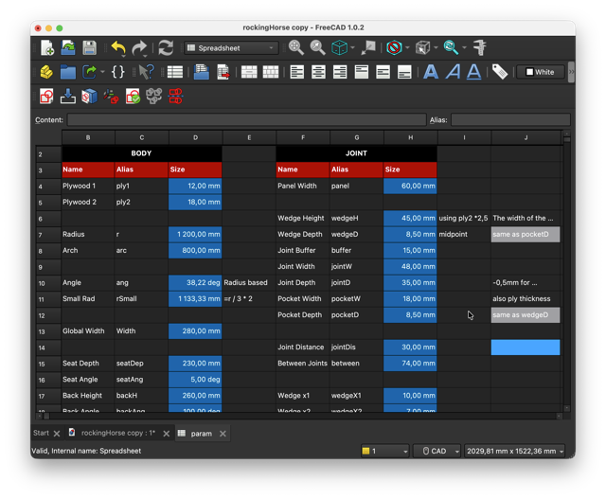Select the param spreadsheet tab
606x499 pixels.
coord(201,434)
